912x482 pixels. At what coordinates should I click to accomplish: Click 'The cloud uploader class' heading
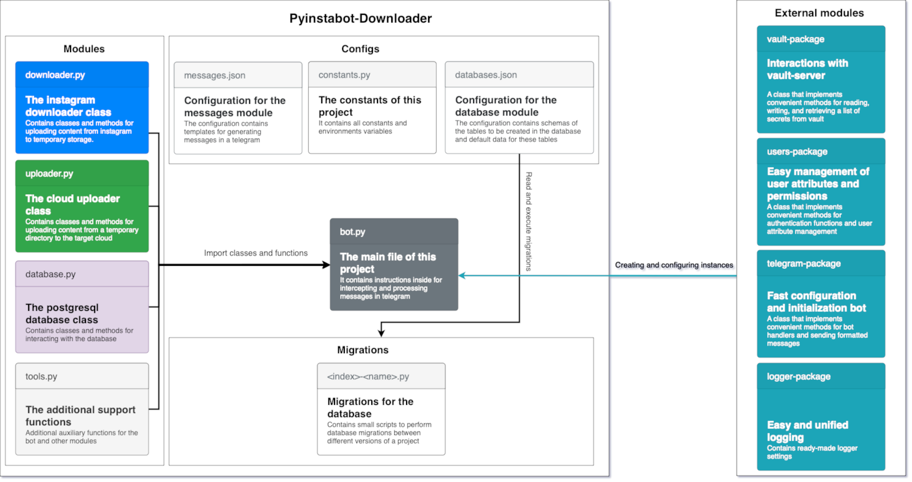pyautogui.click(x=73, y=204)
